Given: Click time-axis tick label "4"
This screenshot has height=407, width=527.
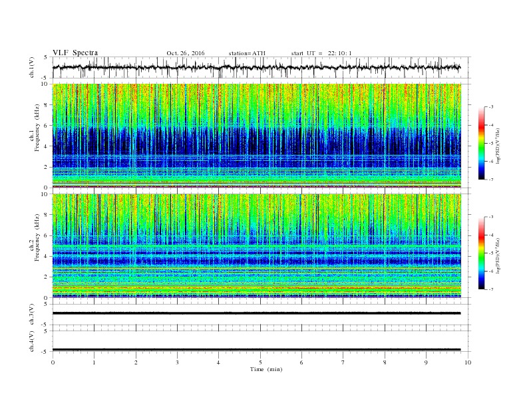Looking at the screenshot, I should (218, 362).
